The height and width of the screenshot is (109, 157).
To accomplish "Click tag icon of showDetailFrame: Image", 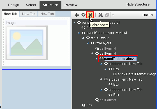I will [115, 74].
